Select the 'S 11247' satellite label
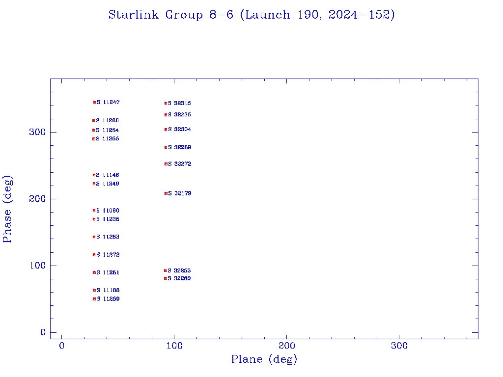 coord(108,102)
